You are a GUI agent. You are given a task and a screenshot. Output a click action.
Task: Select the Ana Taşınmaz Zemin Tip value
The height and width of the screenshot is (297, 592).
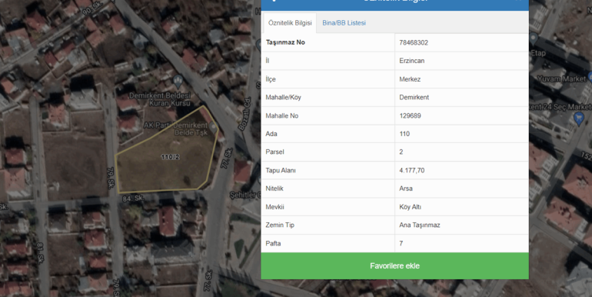tap(420, 225)
